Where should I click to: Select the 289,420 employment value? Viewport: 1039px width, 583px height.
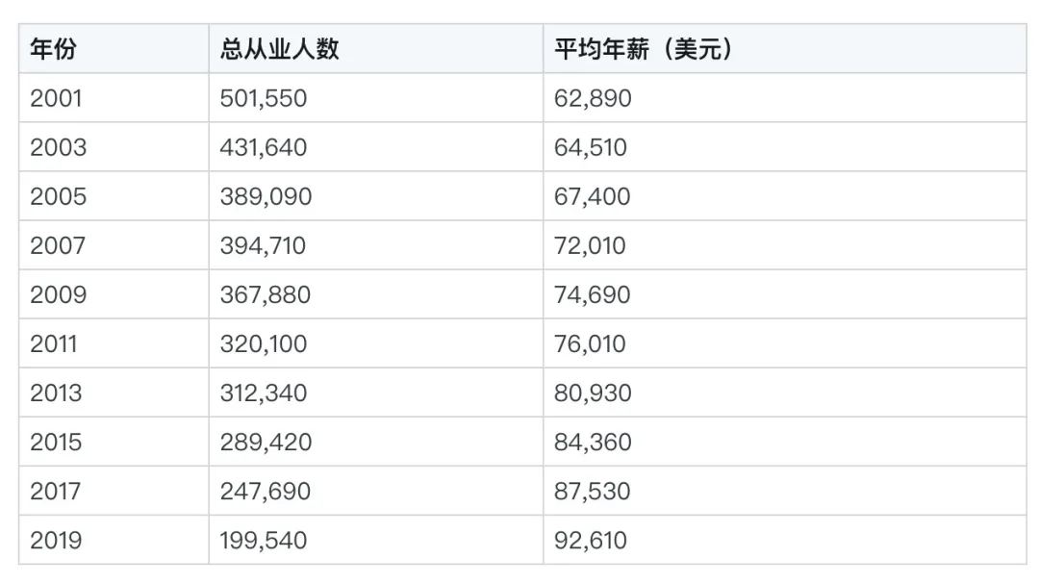pos(266,442)
